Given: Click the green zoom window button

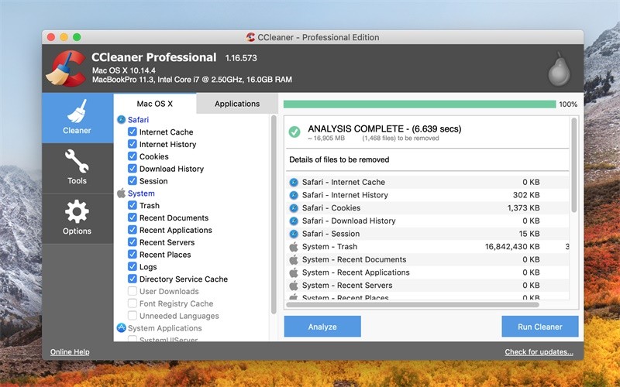Looking at the screenshot, I should tap(77, 37).
